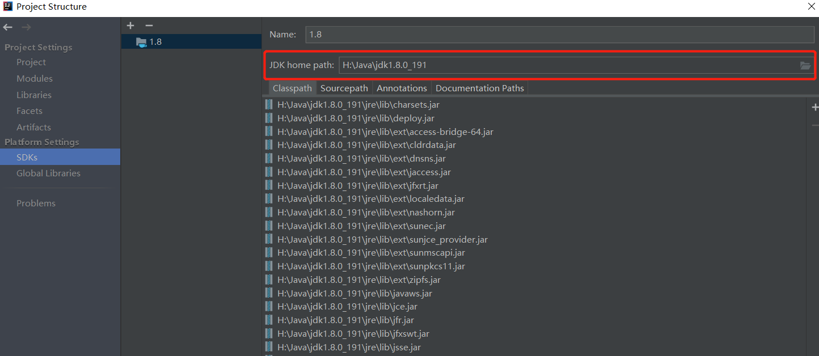Select javaws.jar classpath entry
The image size is (819, 356).
pyautogui.click(x=354, y=294)
